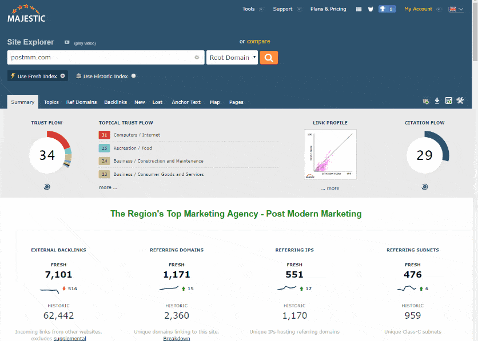Select Use Fresh Index
The height and width of the screenshot is (341, 478).
click(37, 75)
